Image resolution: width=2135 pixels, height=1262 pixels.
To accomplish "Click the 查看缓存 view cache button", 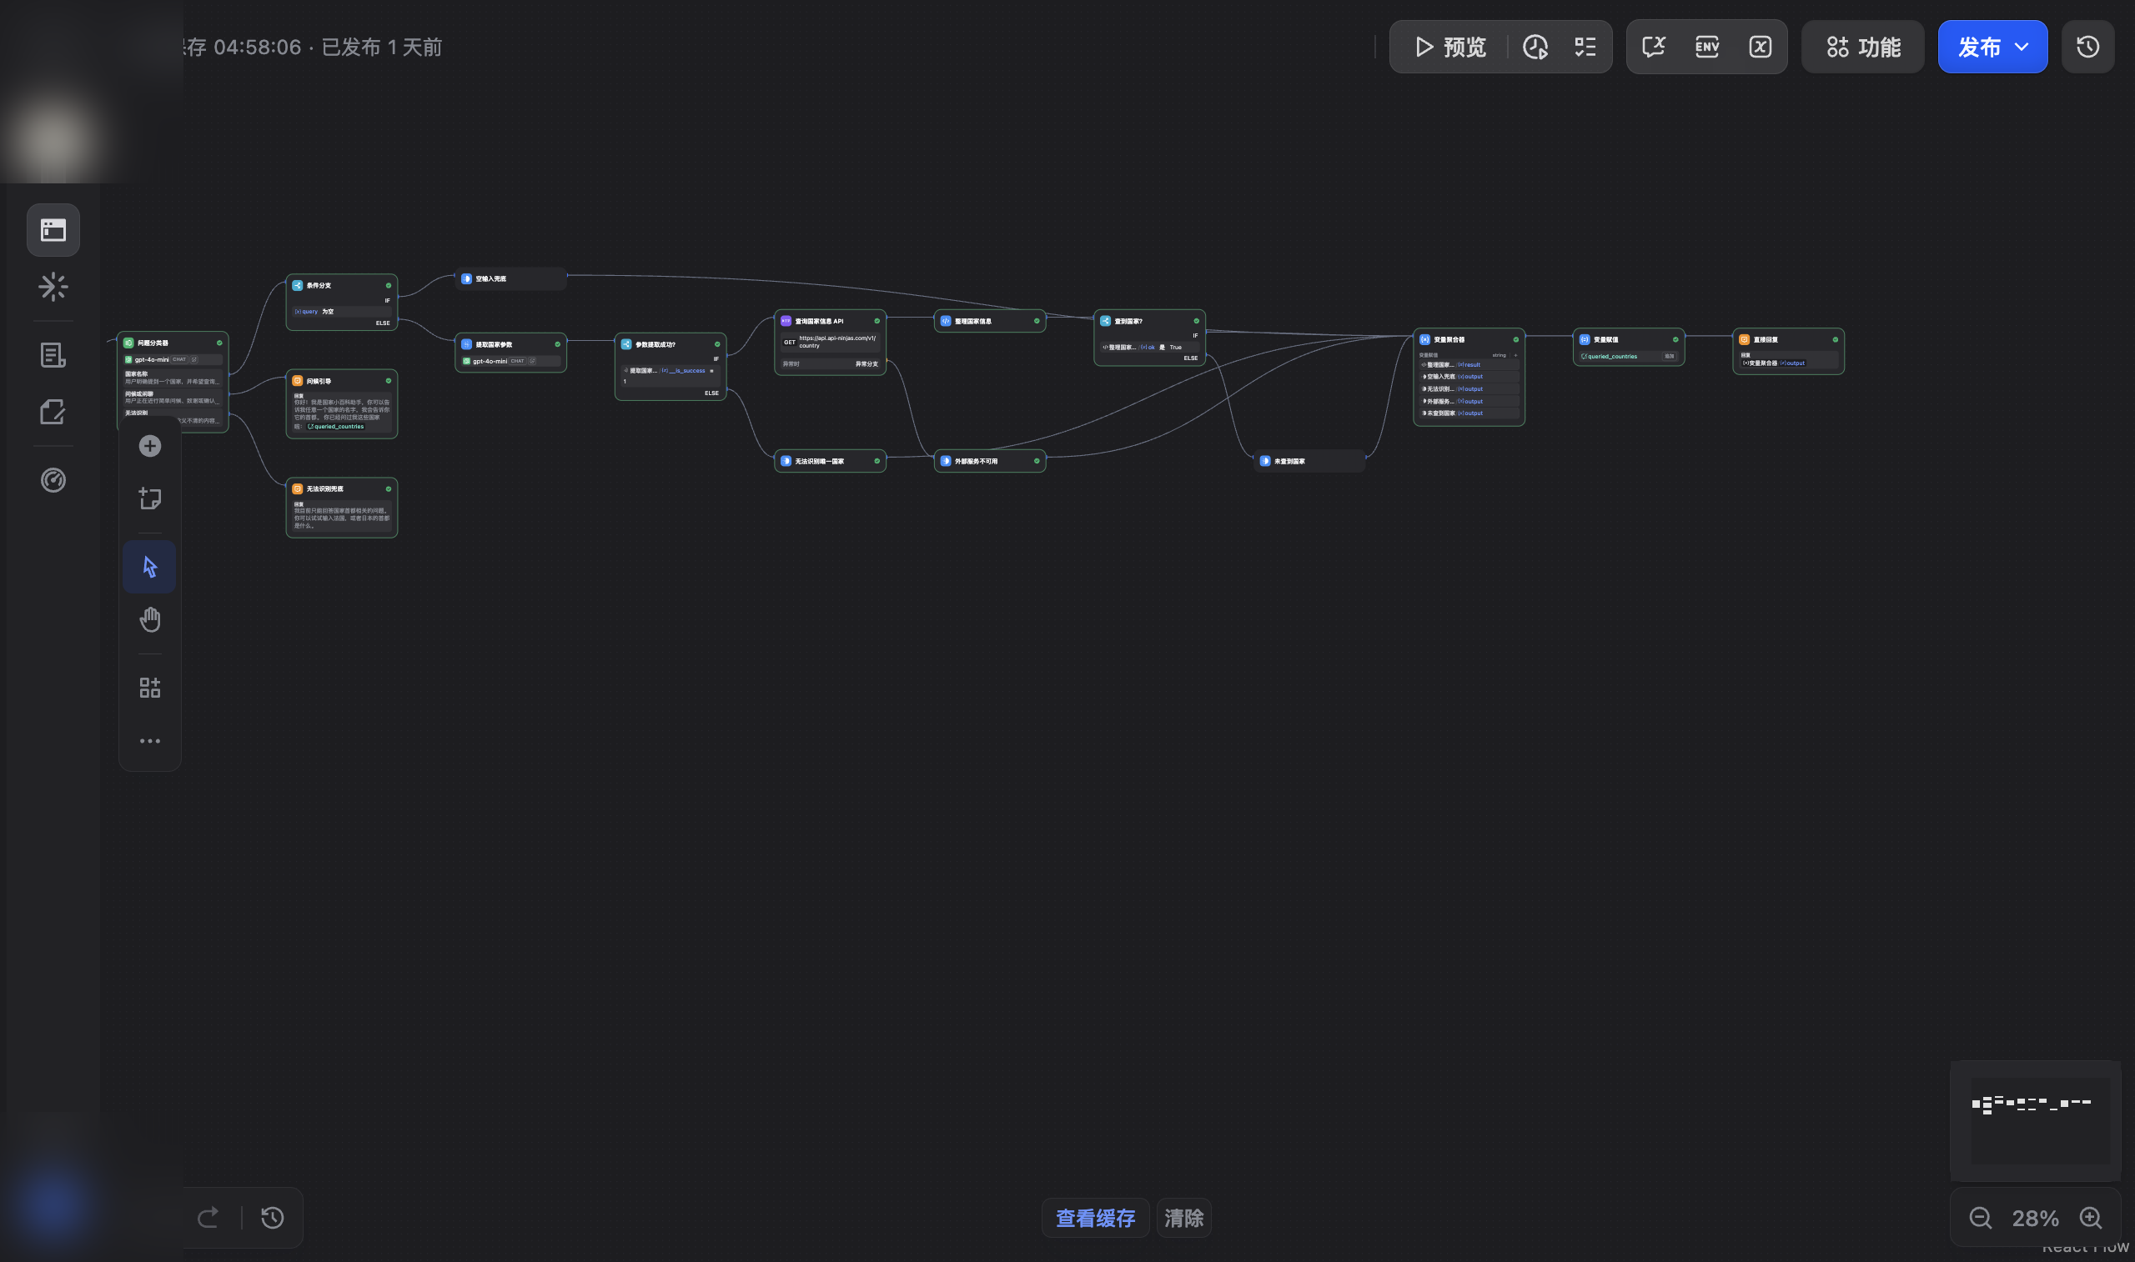I will 1096,1219.
